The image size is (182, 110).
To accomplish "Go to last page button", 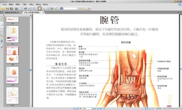I will 98,108.
